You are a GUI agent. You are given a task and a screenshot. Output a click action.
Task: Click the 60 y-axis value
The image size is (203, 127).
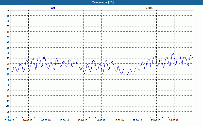tap(8, 21)
